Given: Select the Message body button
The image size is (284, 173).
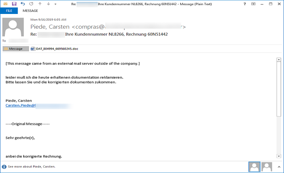Looking at the screenshot, I should [x=16, y=49].
